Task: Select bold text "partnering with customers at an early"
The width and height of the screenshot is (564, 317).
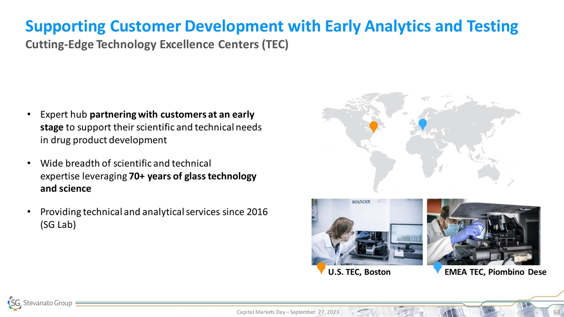Action: pos(172,115)
